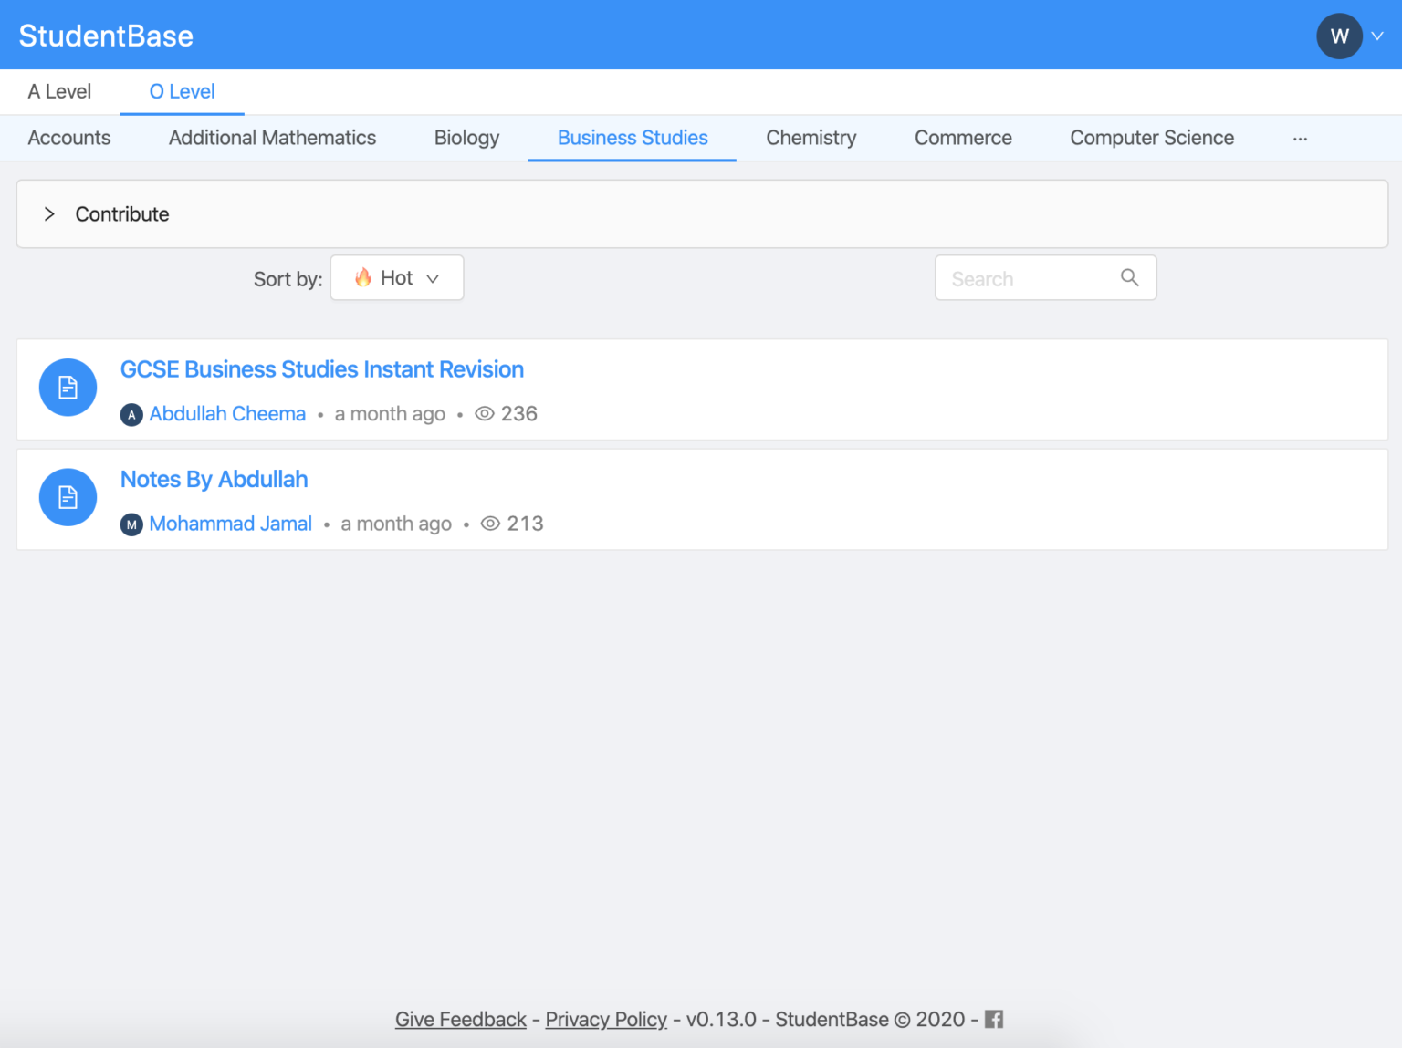
Task: Open GCSE Business Studies Instant Revision
Action: pyautogui.click(x=322, y=369)
